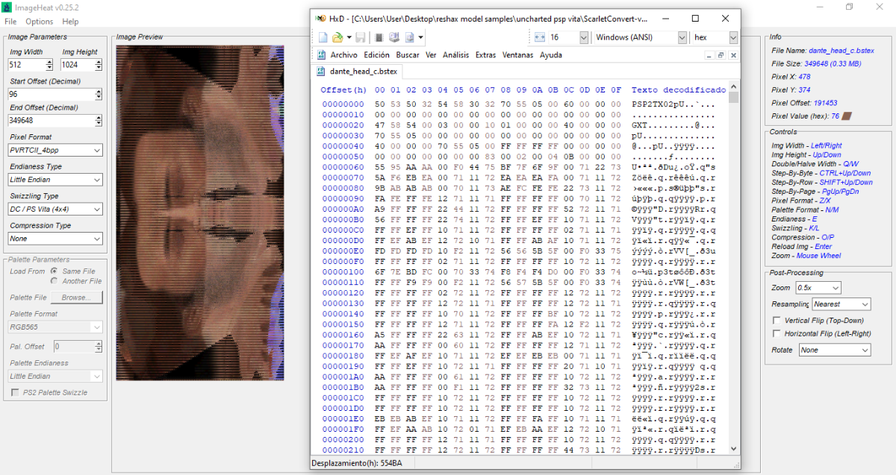
Task: Click the Start Offset input field
Action: (x=51, y=95)
